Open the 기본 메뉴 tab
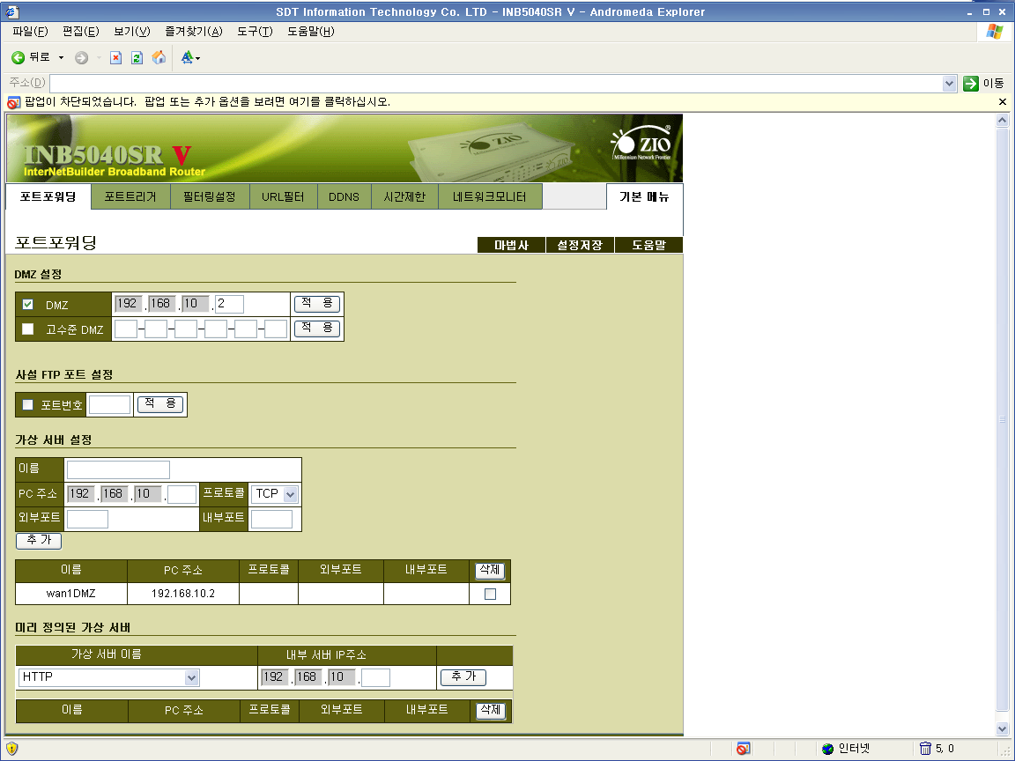 (x=644, y=196)
